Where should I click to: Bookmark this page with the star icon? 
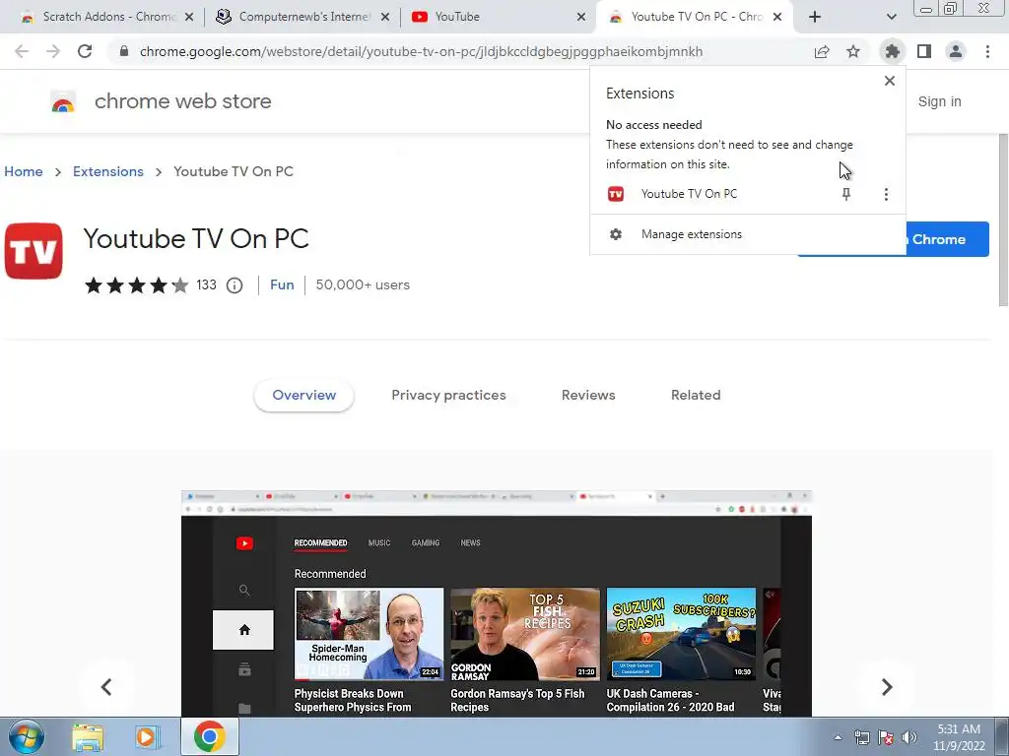pyautogui.click(x=853, y=51)
